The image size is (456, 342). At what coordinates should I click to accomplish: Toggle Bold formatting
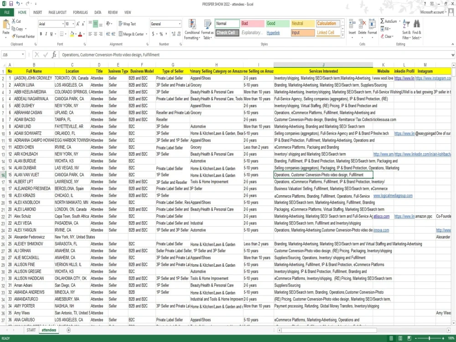(41, 34)
